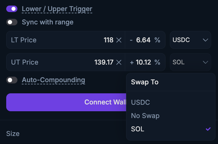Edit the LT percentage field showing 6.64
The height and width of the screenshot is (144, 218).
143,40
